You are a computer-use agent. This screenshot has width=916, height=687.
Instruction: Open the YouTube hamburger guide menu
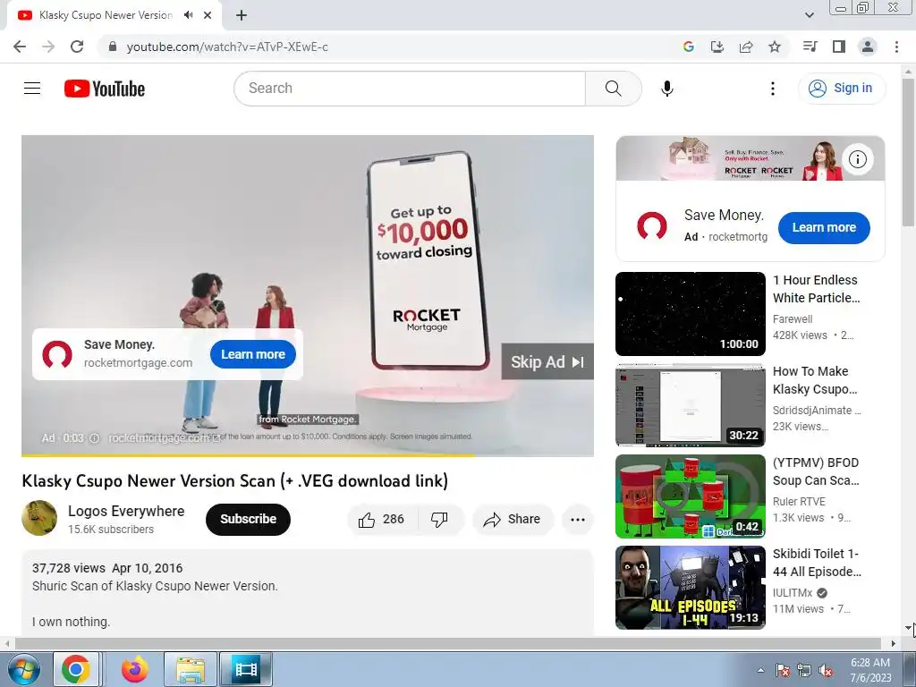(x=32, y=89)
